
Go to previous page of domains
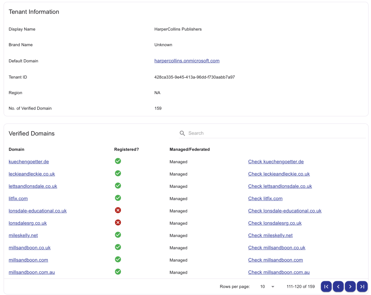(x=338, y=286)
